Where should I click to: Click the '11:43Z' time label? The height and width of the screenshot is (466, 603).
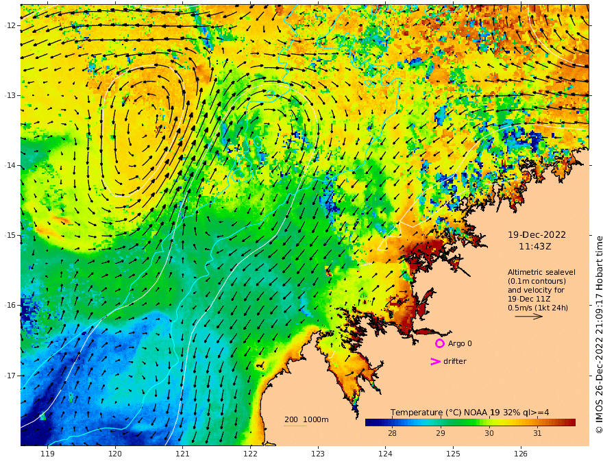click(x=535, y=247)
